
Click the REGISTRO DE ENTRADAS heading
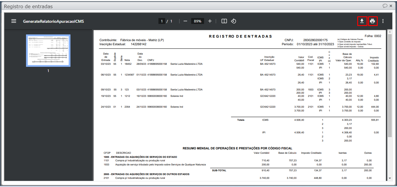pos(241,36)
